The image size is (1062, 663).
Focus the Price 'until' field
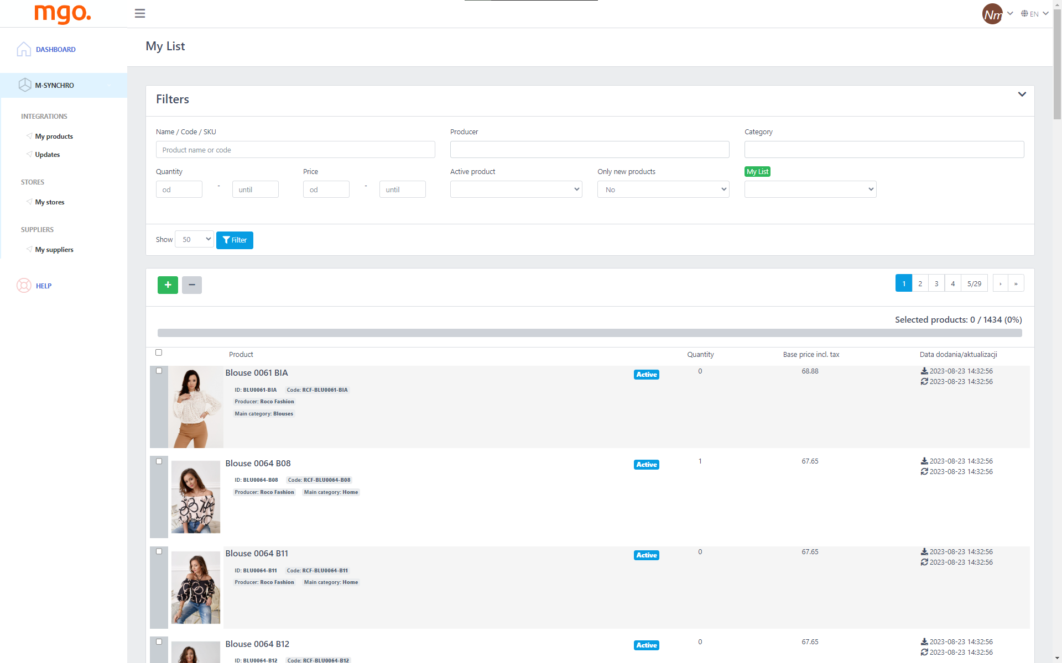pos(403,190)
